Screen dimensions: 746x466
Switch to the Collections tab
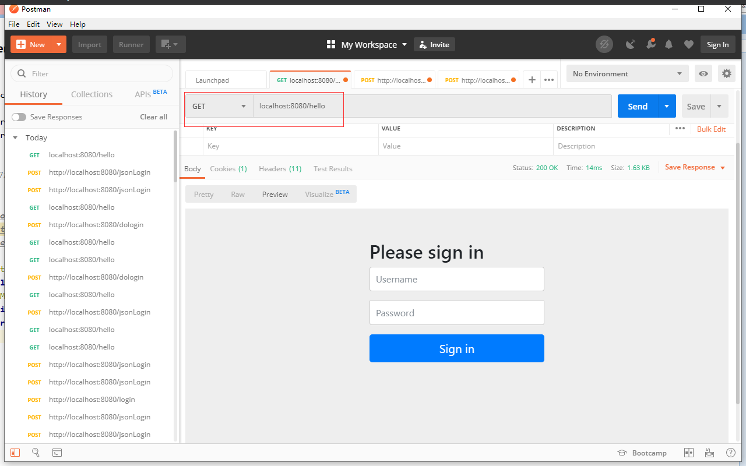[92, 94]
